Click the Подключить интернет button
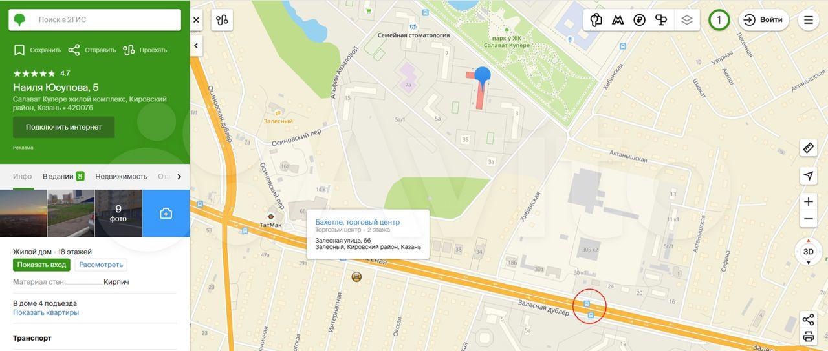The height and width of the screenshot is (351, 828). 63,127
